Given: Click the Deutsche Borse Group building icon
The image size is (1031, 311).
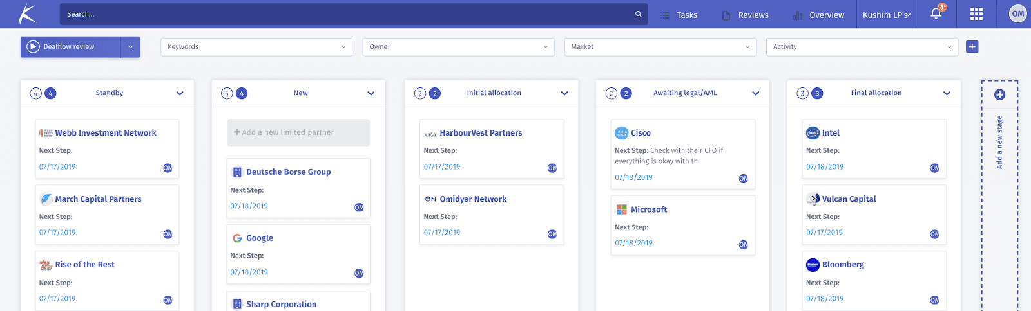Looking at the screenshot, I should click(237, 172).
